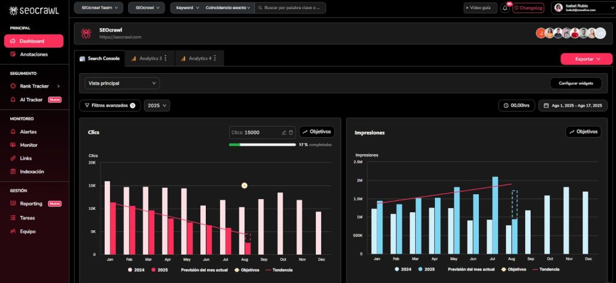Viewport: 616px width, 283px height.
Task: Click the Equipo people icon
Action: [13, 231]
